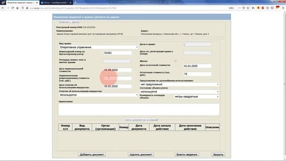
Task: Click the 'Дата окончания действия' column header
Action: [x=190, y=127]
